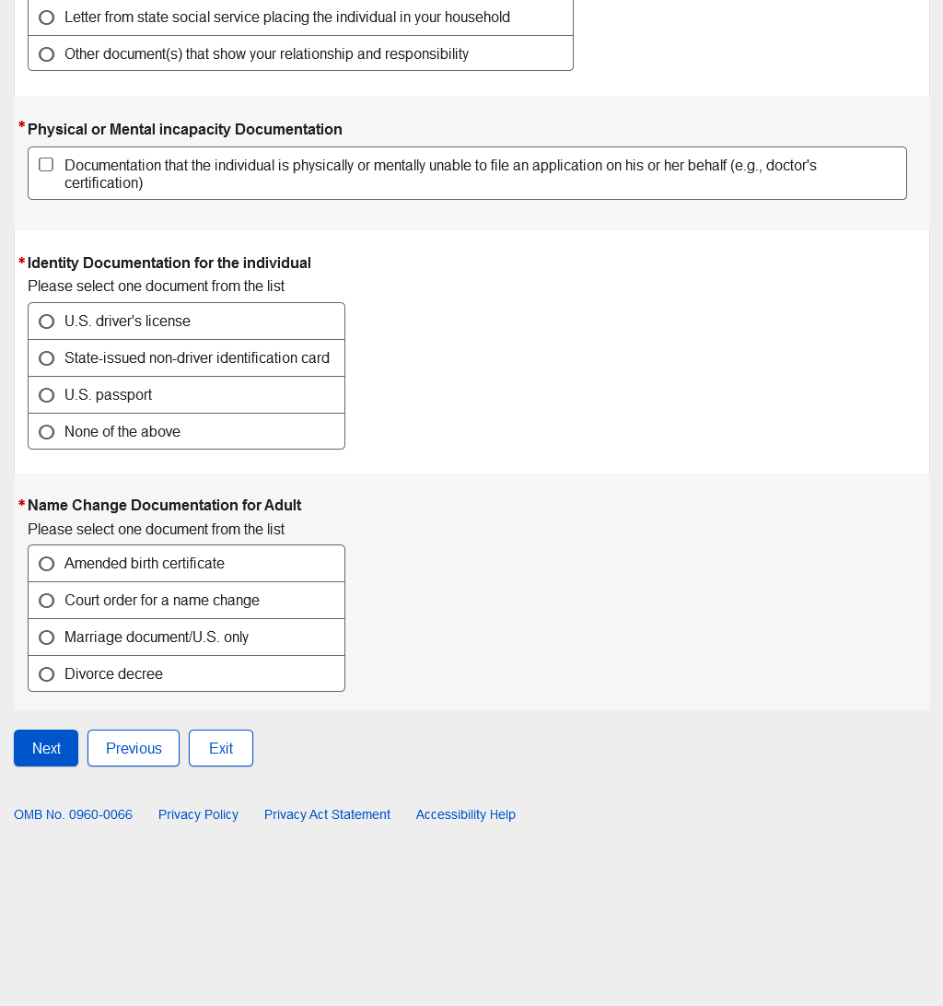Screen dimensions: 943x1006
Task: Select Amended birth certificate option
Action: pos(47,564)
